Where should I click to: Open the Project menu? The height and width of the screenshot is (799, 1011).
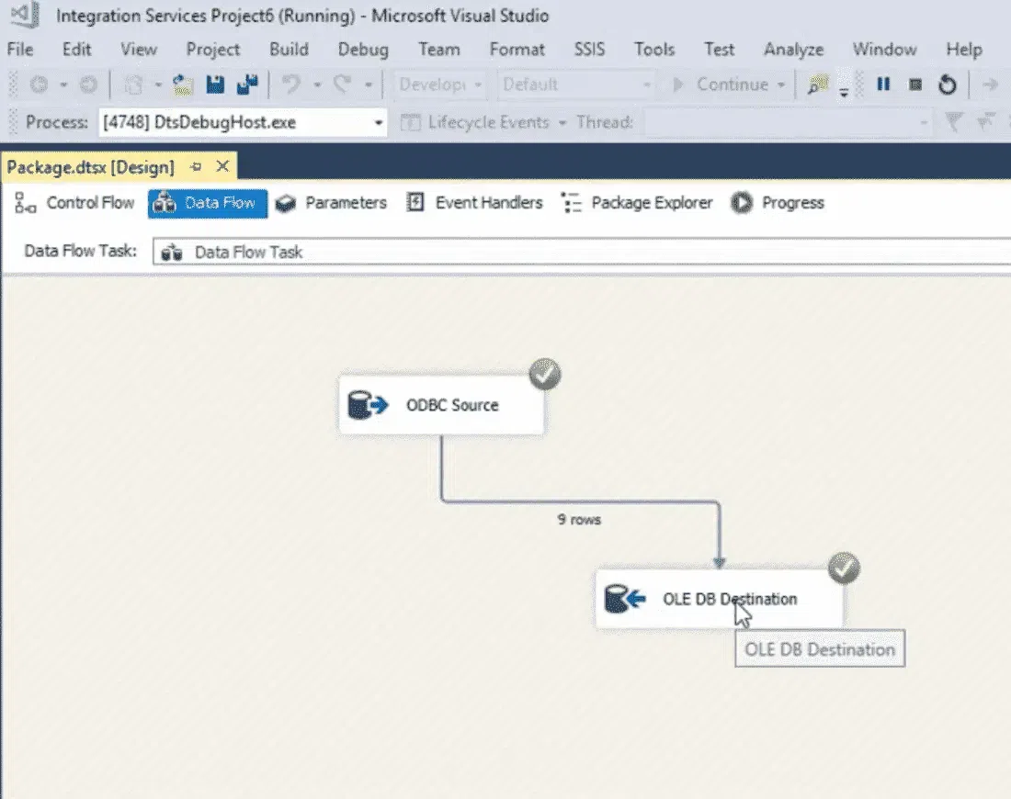213,50
